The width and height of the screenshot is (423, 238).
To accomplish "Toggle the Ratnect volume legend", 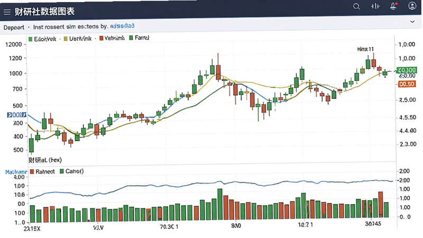I will (x=42, y=171).
